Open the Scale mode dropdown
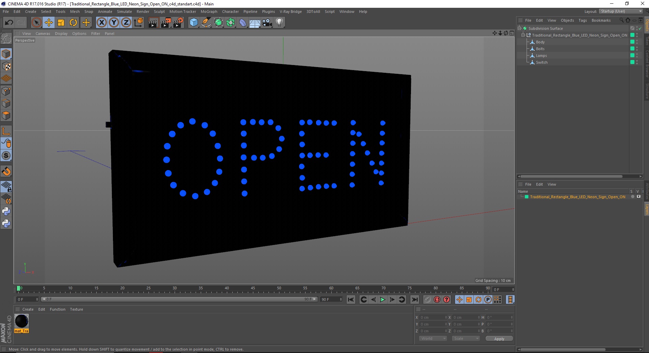649x353 pixels. click(x=466, y=338)
